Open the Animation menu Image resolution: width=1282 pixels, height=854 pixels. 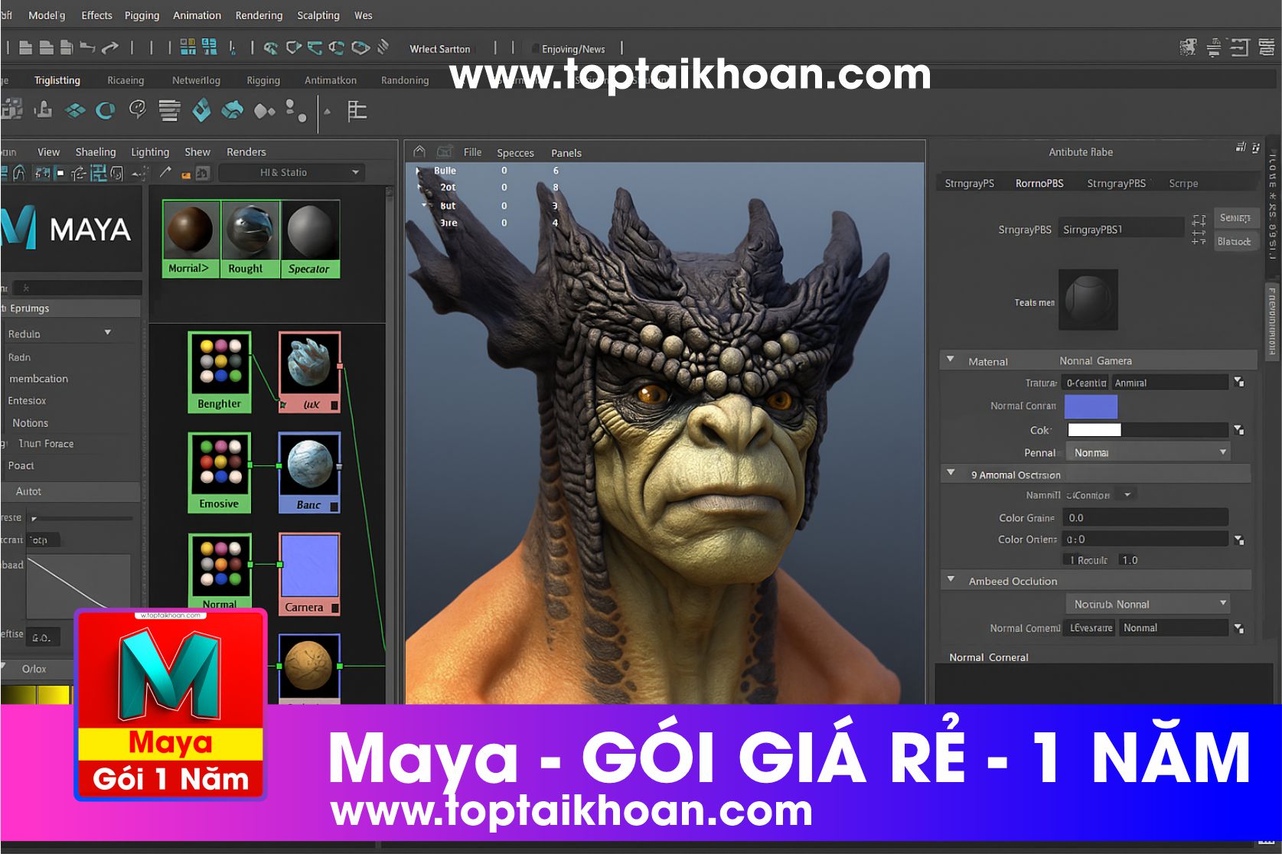tap(197, 15)
